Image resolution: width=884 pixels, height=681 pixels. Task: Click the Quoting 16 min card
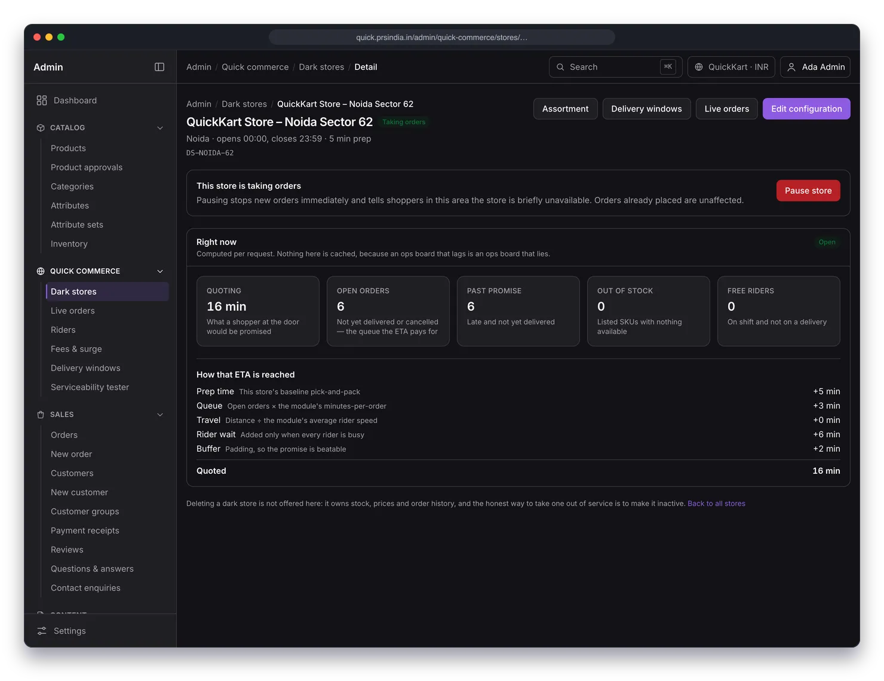258,311
